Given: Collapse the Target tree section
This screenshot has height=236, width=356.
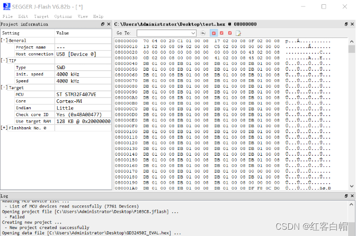Looking at the screenshot, I should (4, 87).
